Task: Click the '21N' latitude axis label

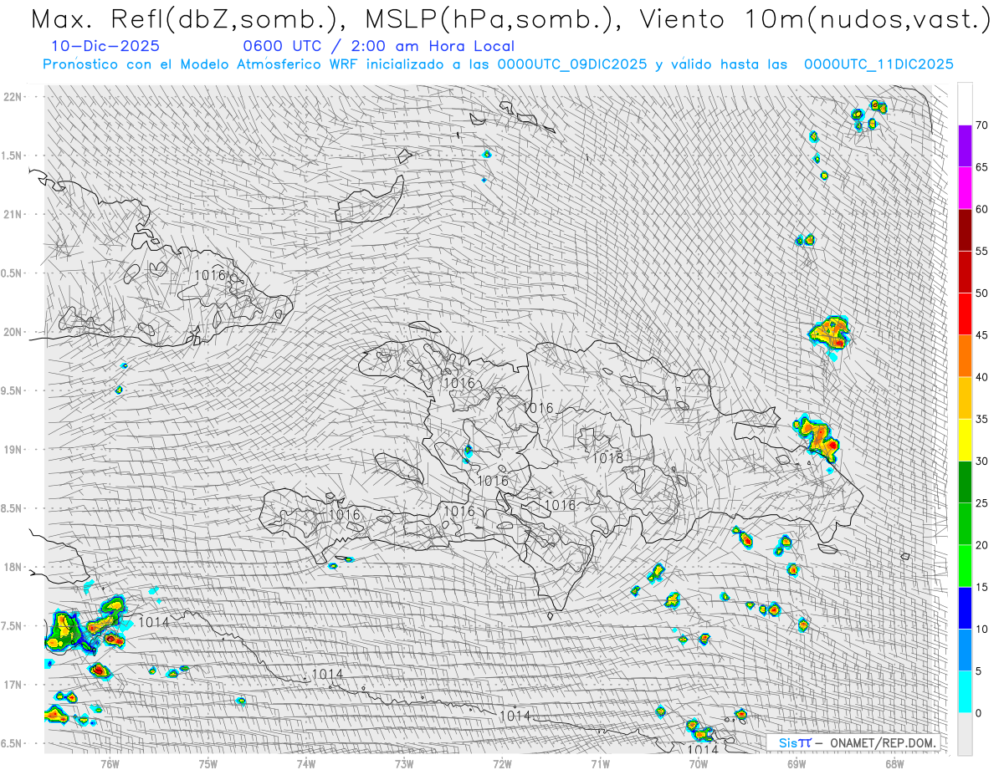Action: click(14, 214)
